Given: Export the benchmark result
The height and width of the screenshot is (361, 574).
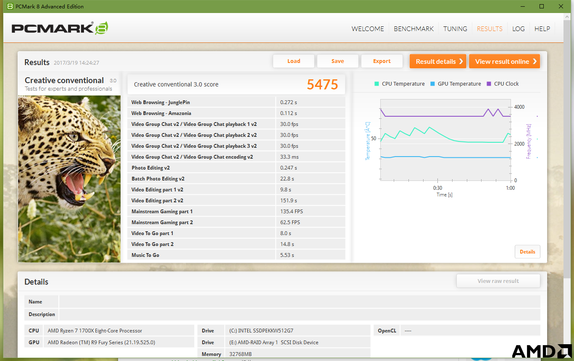Looking at the screenshot, I should pos(382,61).
